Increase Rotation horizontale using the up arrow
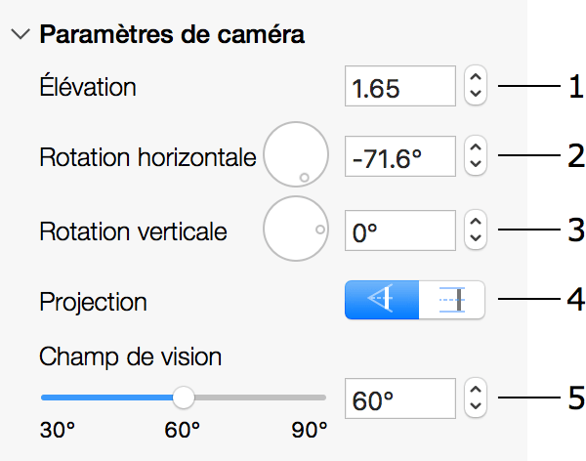This screenshot has height=461, width=586. click(x=476, y=147)
